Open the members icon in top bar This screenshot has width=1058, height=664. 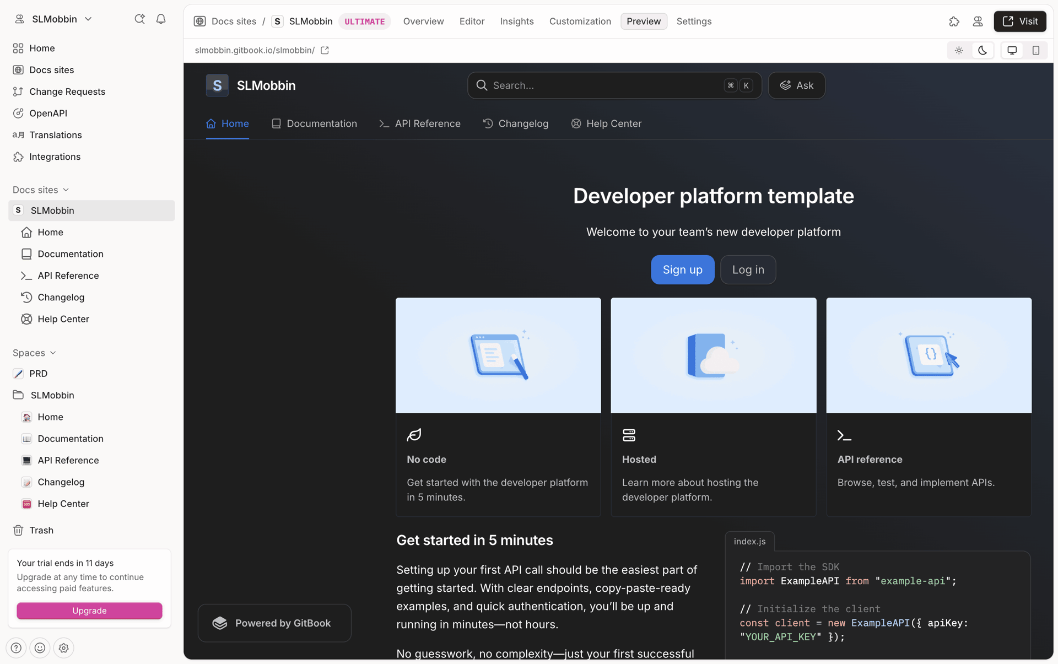(x=978, y=21)
